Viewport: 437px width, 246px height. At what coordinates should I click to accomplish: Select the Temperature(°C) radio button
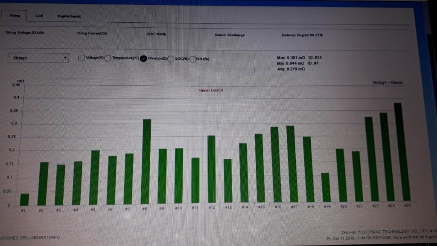[108, 59]
